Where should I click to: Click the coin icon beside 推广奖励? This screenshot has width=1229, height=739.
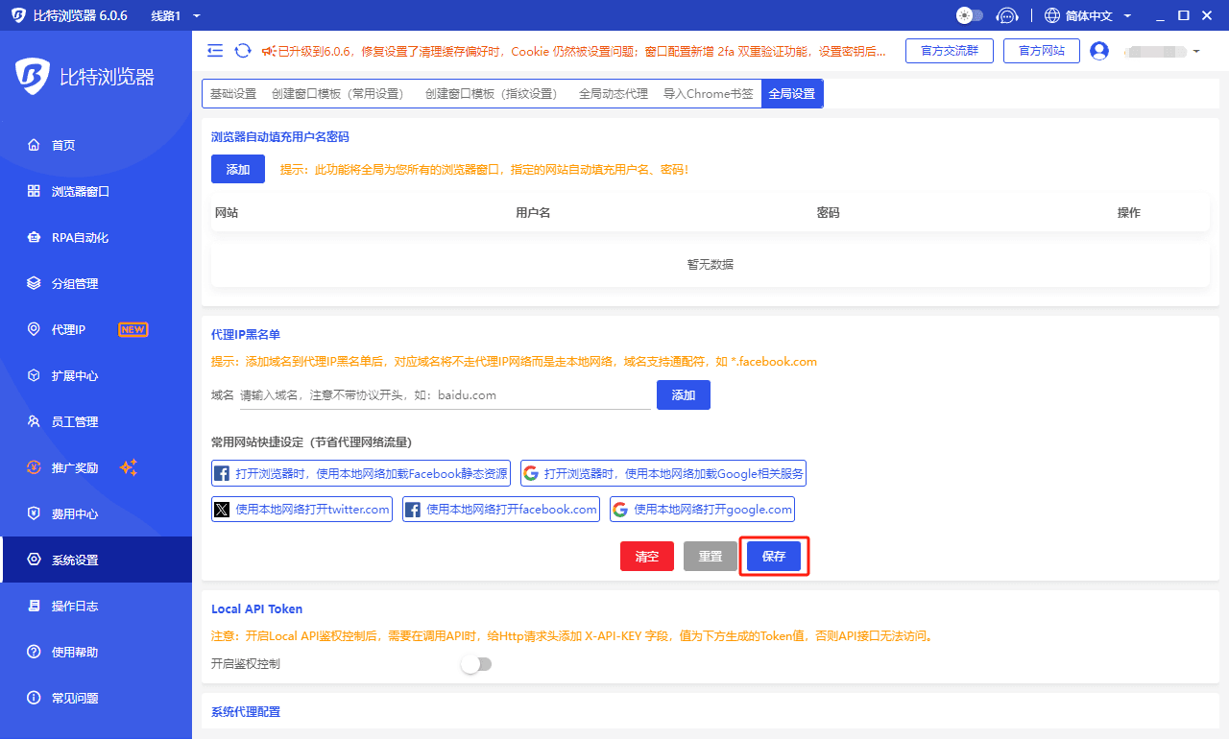tap(34, 467)
